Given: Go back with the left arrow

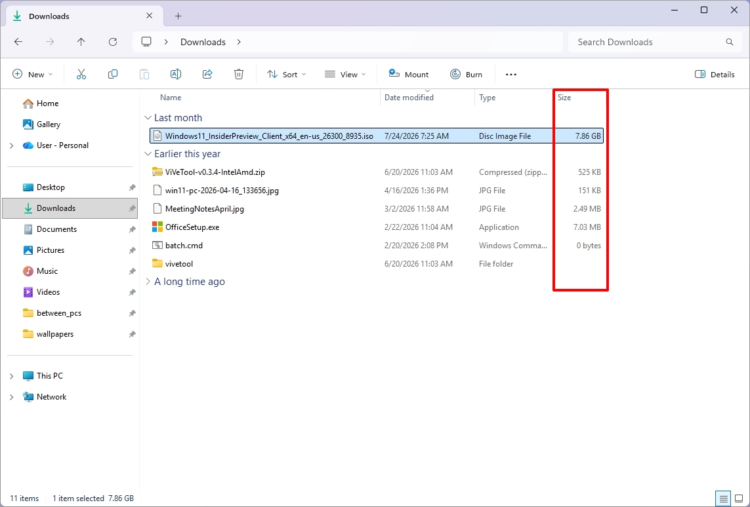Looking at the screenshot, I should point(18,42).
